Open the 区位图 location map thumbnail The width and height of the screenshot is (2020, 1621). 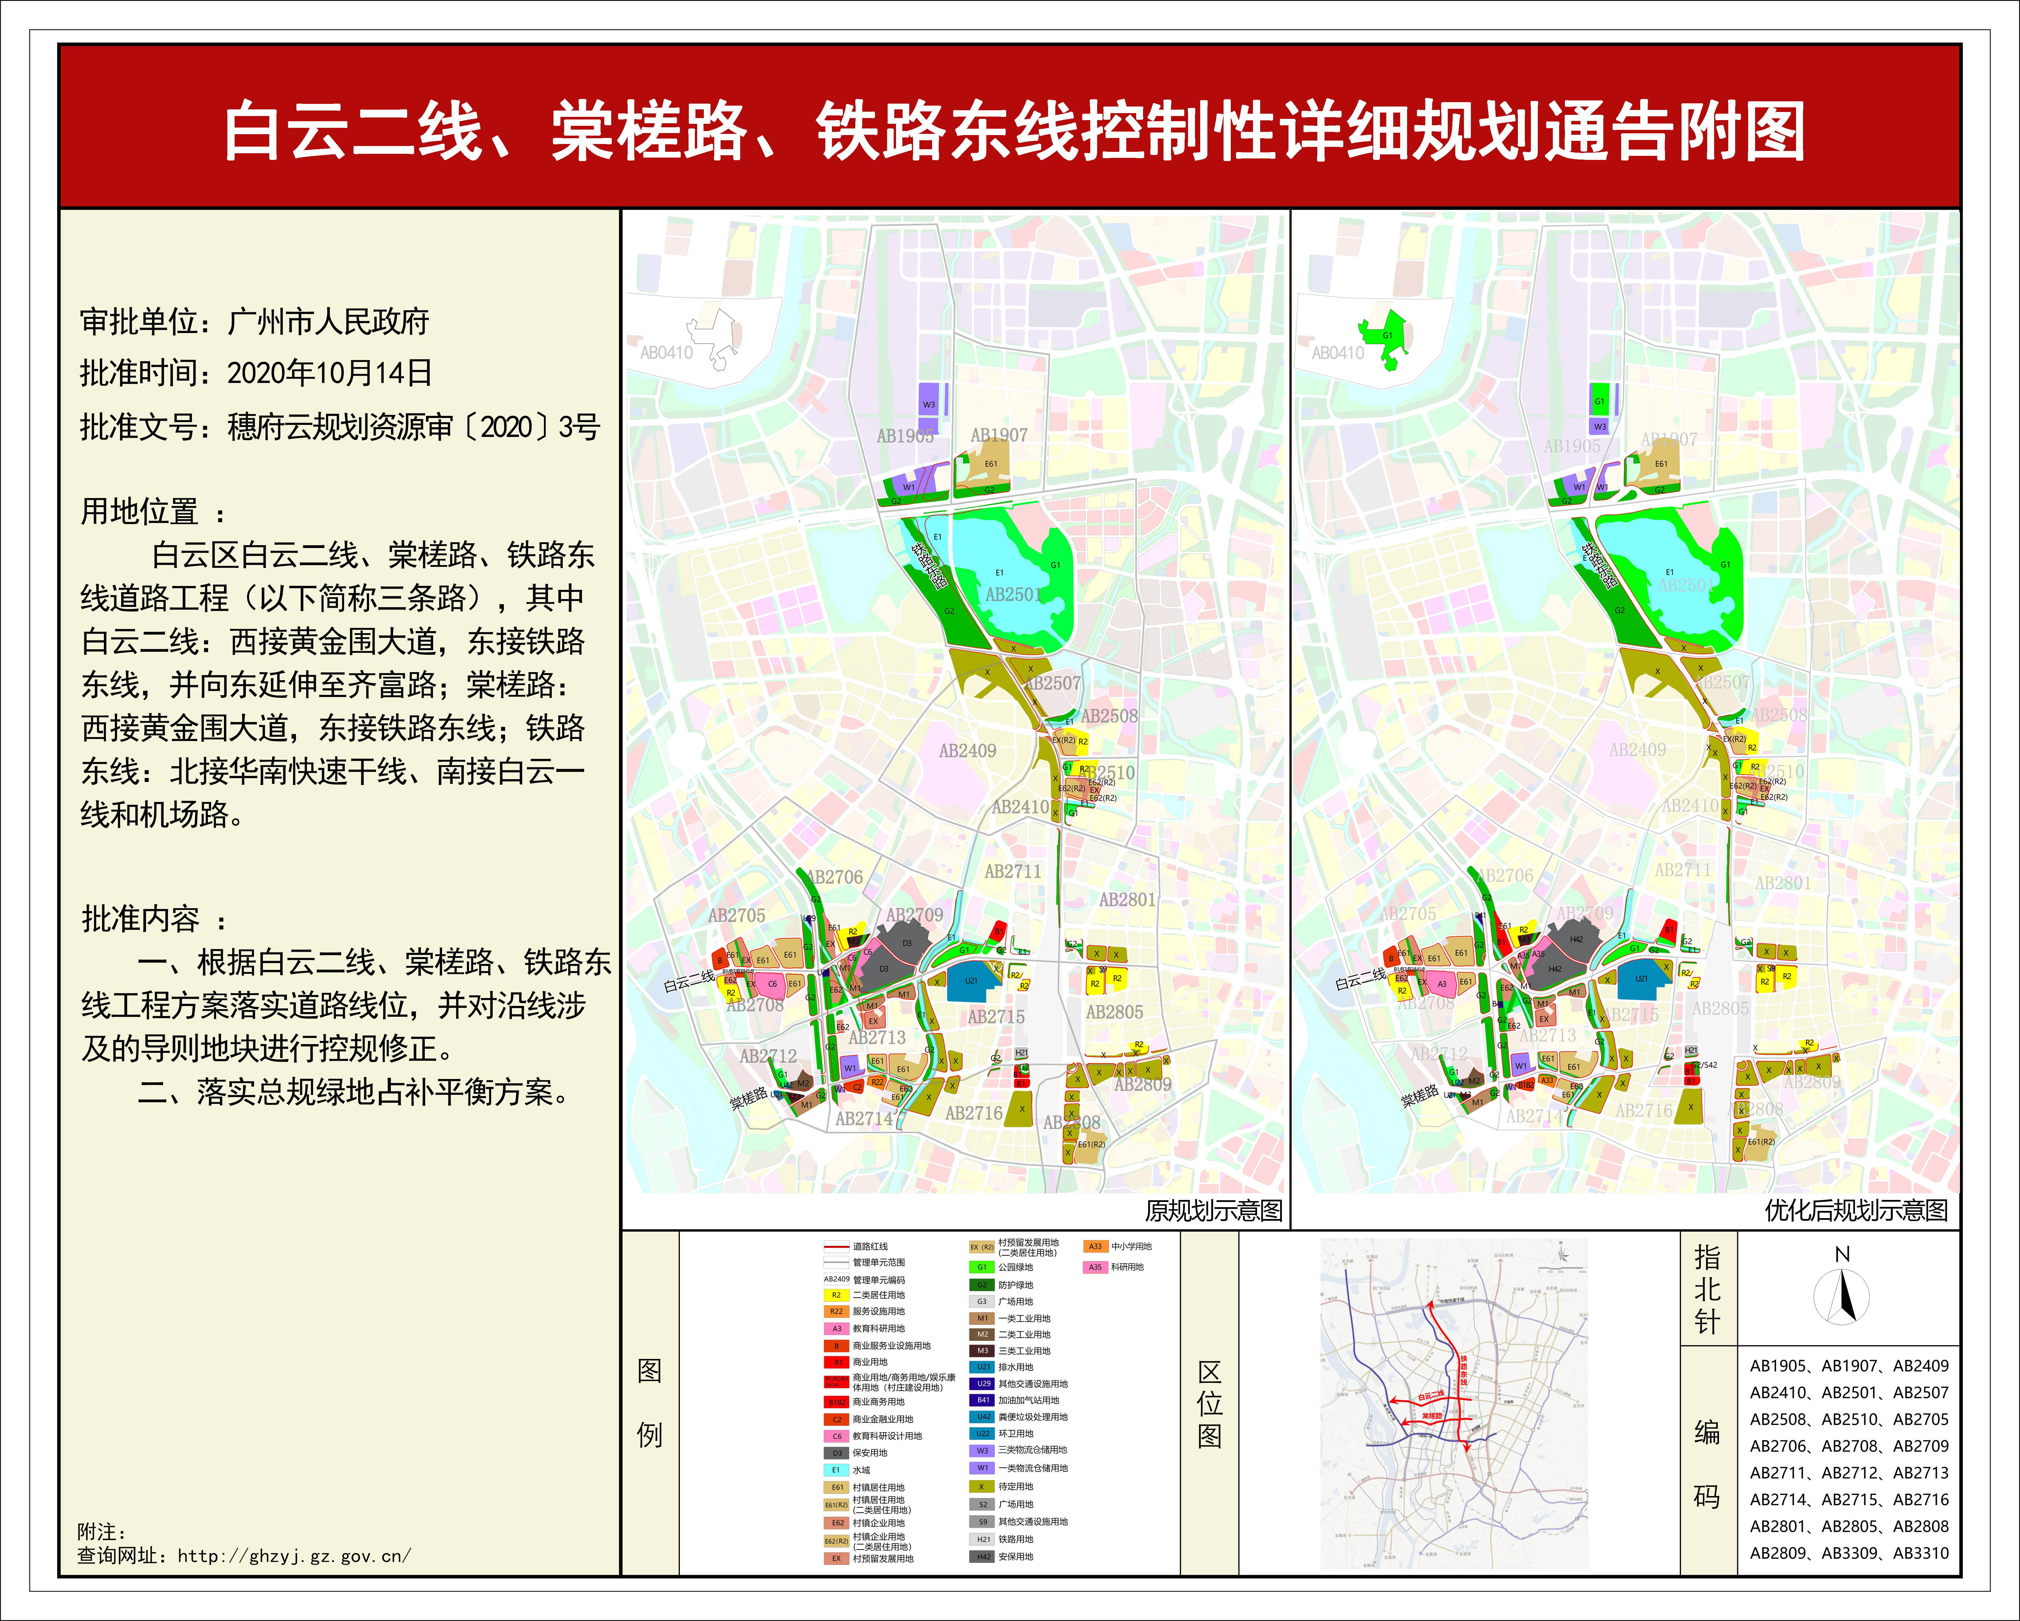click(1454, 1404)
